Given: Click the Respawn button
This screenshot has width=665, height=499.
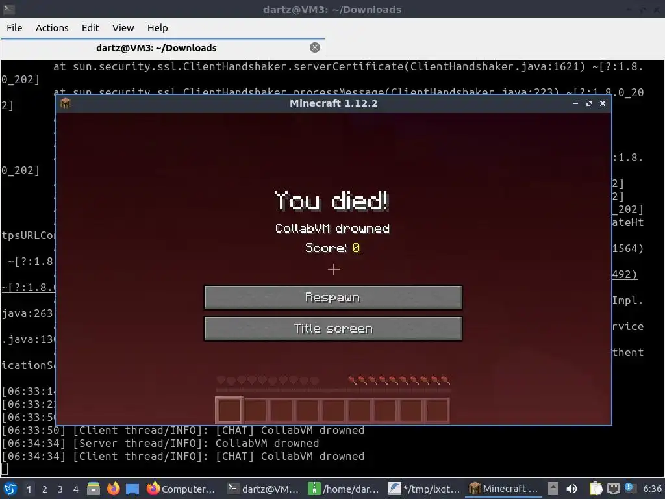Looking at the screenshot, I should coord(333,297).
